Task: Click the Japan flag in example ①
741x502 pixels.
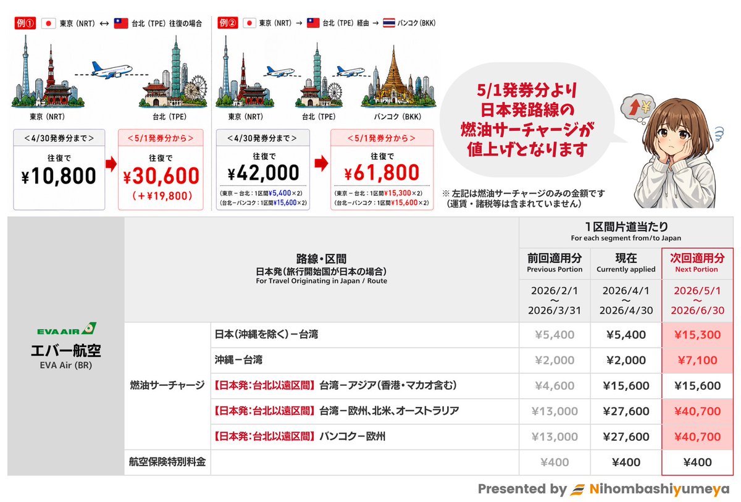Action: [x=49, y=23]
